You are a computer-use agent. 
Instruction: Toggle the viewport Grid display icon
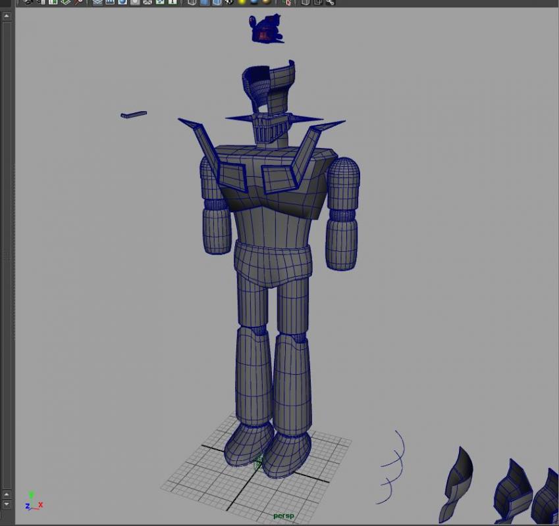coord(97,2)
